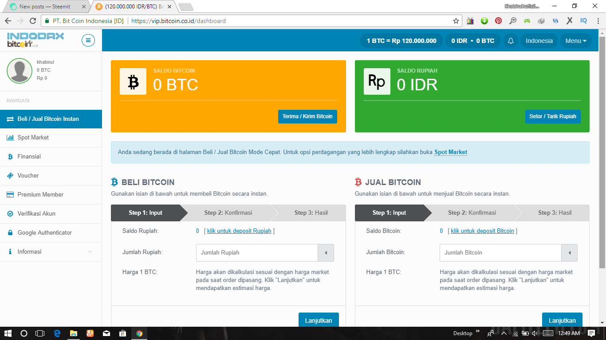Screen dimensions: 606x340
Task: Click the browser address bar URL
Action: pyautogui.click(x=179, y=21)
